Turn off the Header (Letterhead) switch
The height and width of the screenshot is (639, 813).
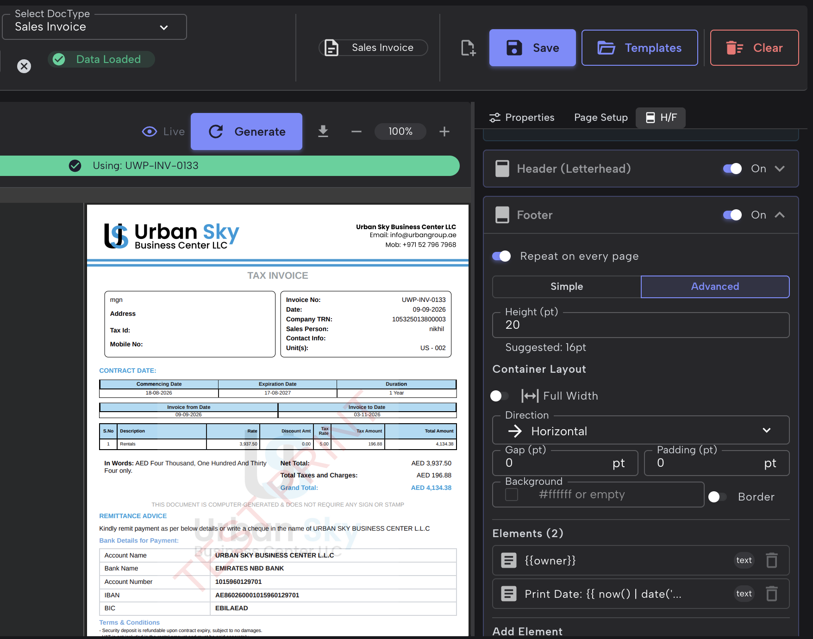(732, 169)
